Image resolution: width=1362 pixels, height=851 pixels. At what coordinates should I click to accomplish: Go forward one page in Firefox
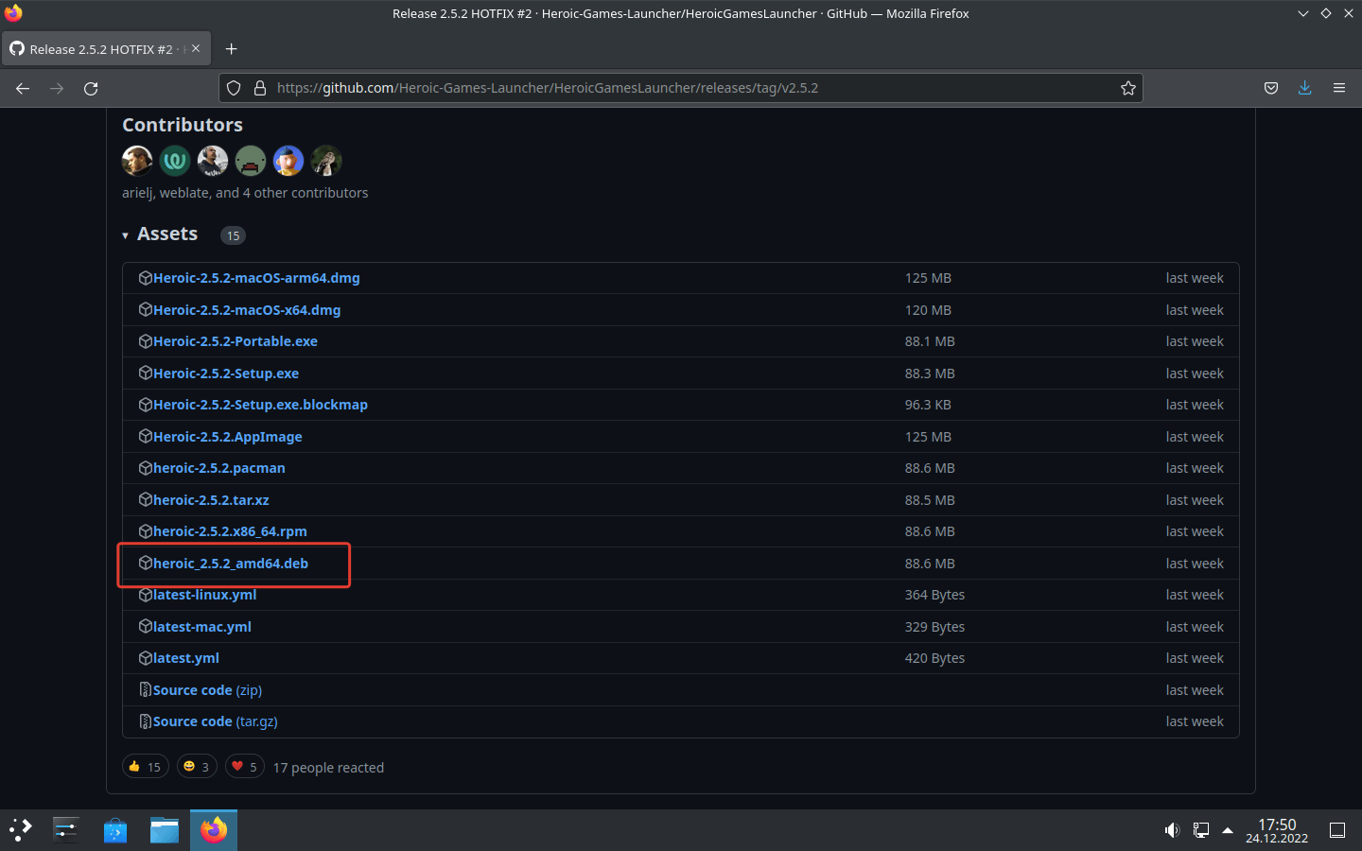click(57, 88)
